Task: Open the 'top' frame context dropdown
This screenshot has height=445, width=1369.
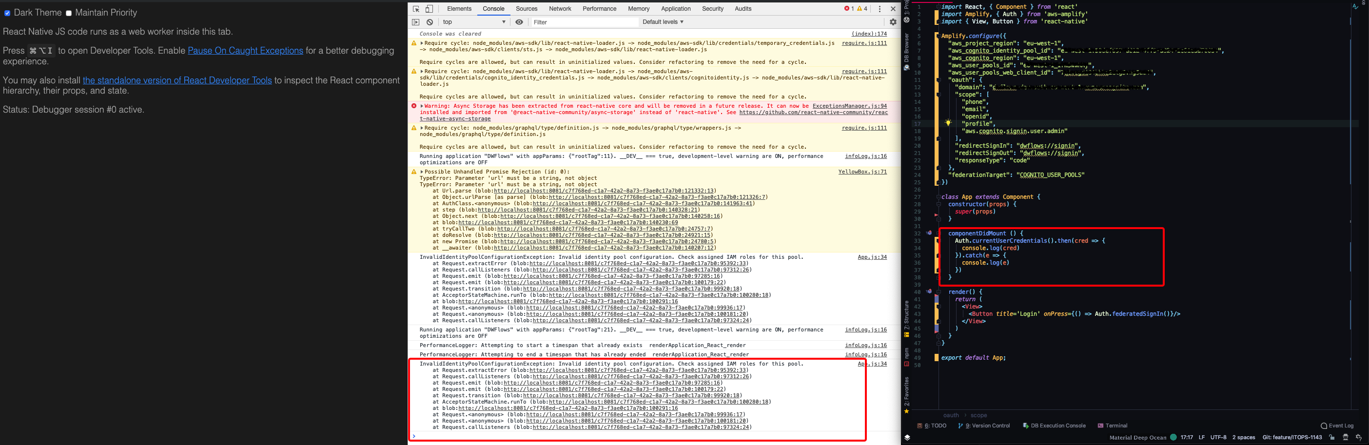Action: coord(473,22)
